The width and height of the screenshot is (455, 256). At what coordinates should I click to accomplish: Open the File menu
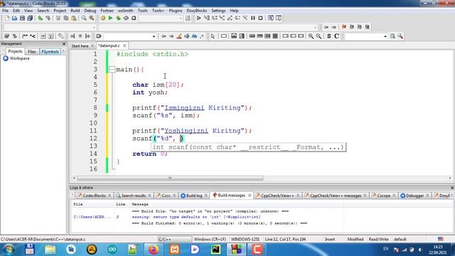tap(5, 11)
